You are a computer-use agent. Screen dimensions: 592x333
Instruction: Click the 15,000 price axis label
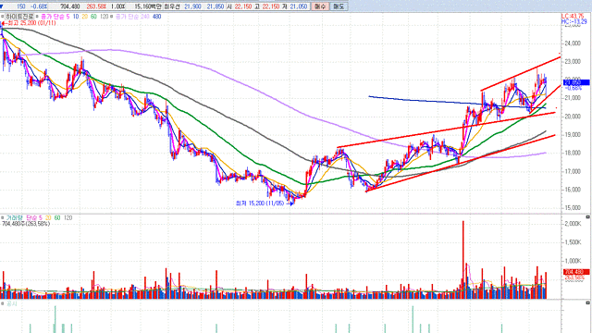click(x=573, y=208)
